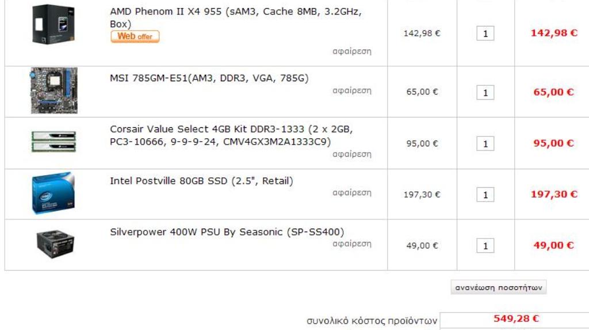Open the AMD Phenom II X4 955 product title
Viewport: 589px width, 330px height.
point(235,18)
